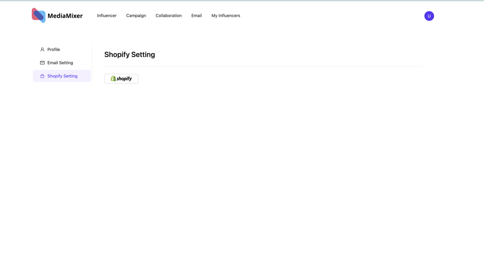Select Email in the top navigation
Screen dimensions: 484x272
click(197, 15)
